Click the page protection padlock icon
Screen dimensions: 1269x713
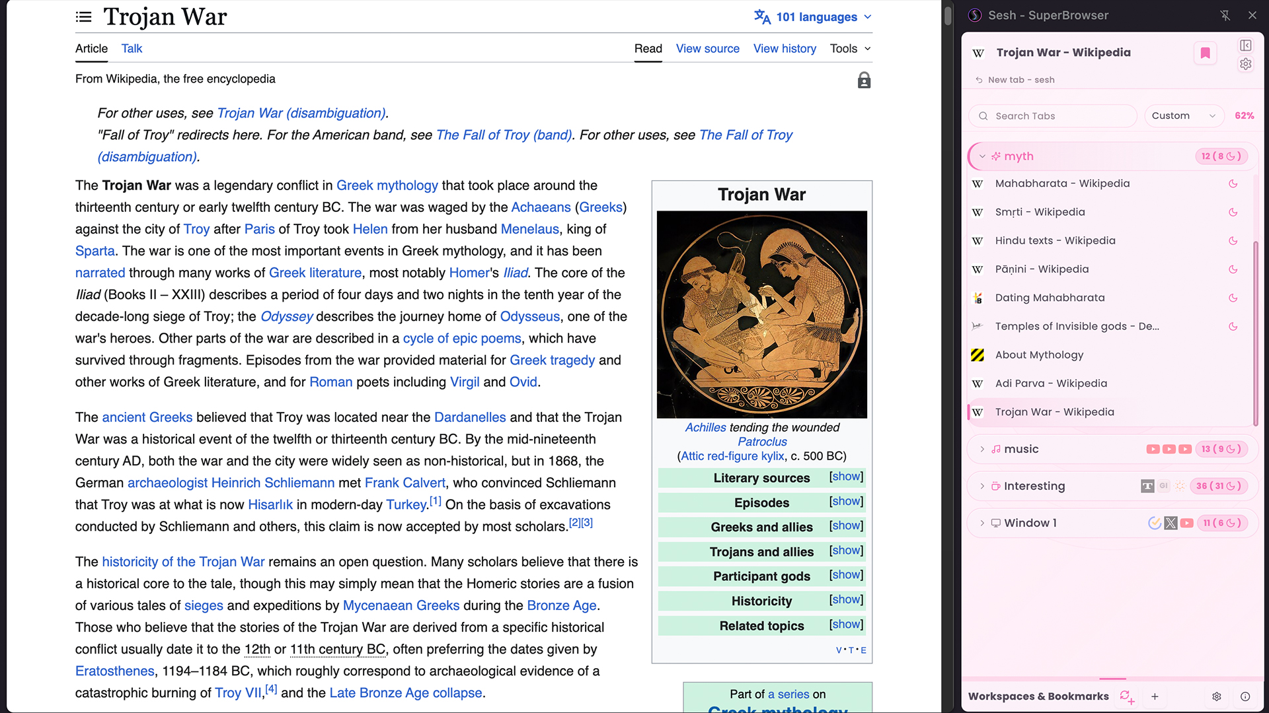coord(864,81)
